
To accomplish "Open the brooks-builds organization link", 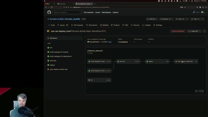I will click(x=57, y=19).
